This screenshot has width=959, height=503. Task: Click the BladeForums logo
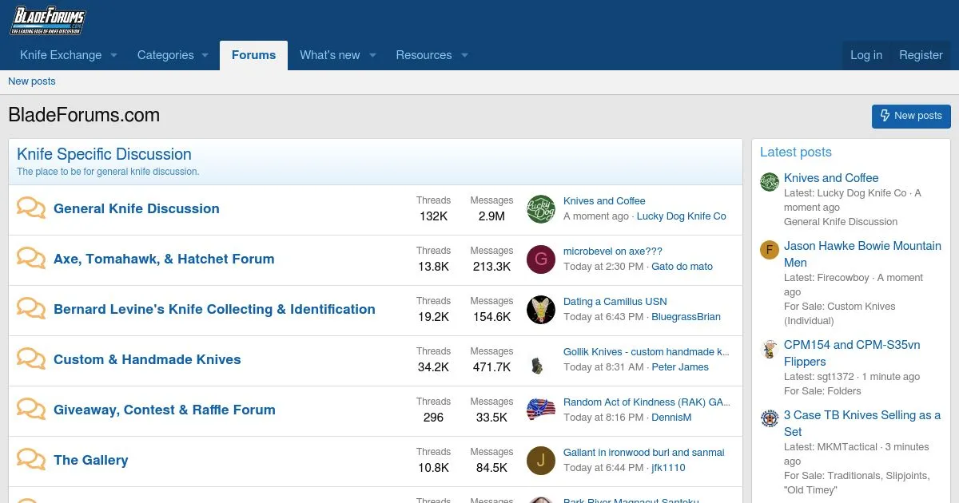point(48,21)
